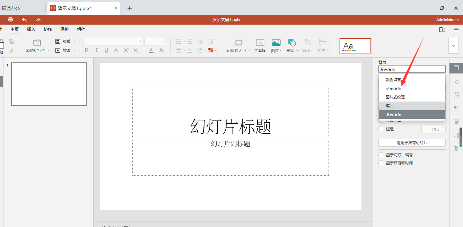Open the background fill (没有填充) combo box
This screenshot has width=463, height=227.
[412, 69]
